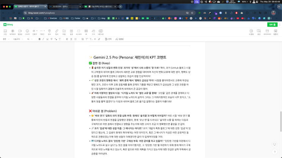The height and width of the screenshot is (158, 282).
Task: Switch to the 포스팅 분석 browser tab
Action: [x=65, y=7]
